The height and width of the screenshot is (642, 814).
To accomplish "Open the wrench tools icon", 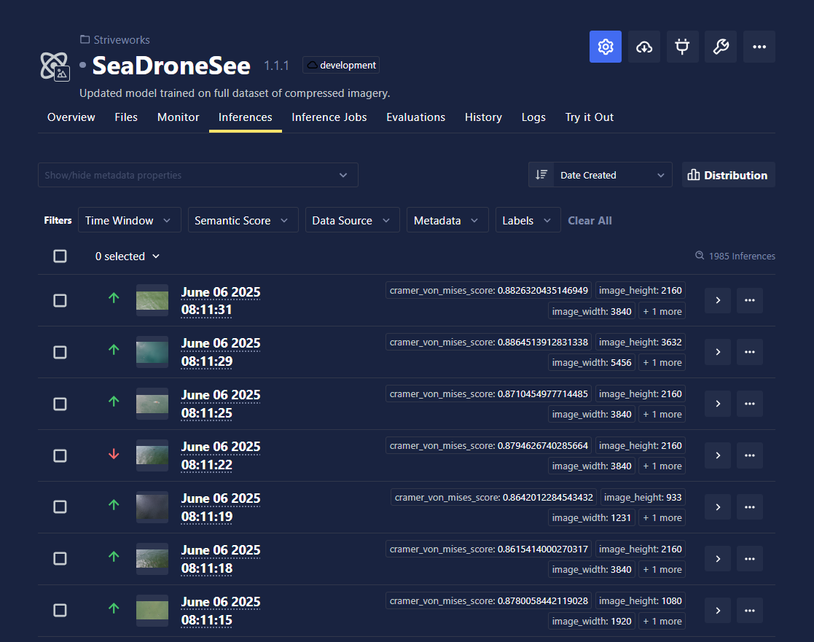I will [721, 47].
